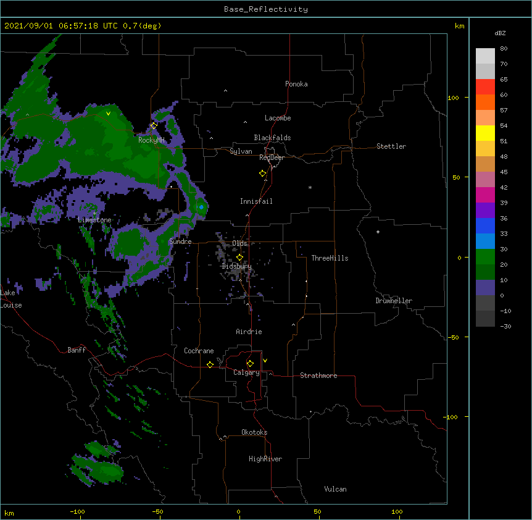This screenshot has height=520, width=532.
Task: Click the Sylvan label
Action: [x=241, y=151]
